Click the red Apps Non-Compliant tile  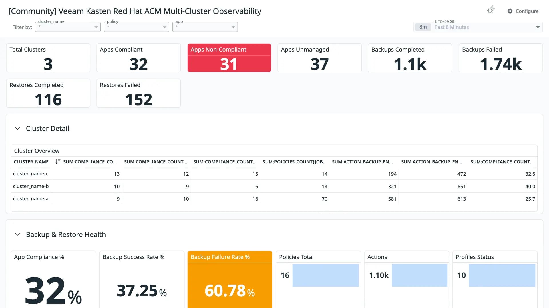click(x=229, y=58)
